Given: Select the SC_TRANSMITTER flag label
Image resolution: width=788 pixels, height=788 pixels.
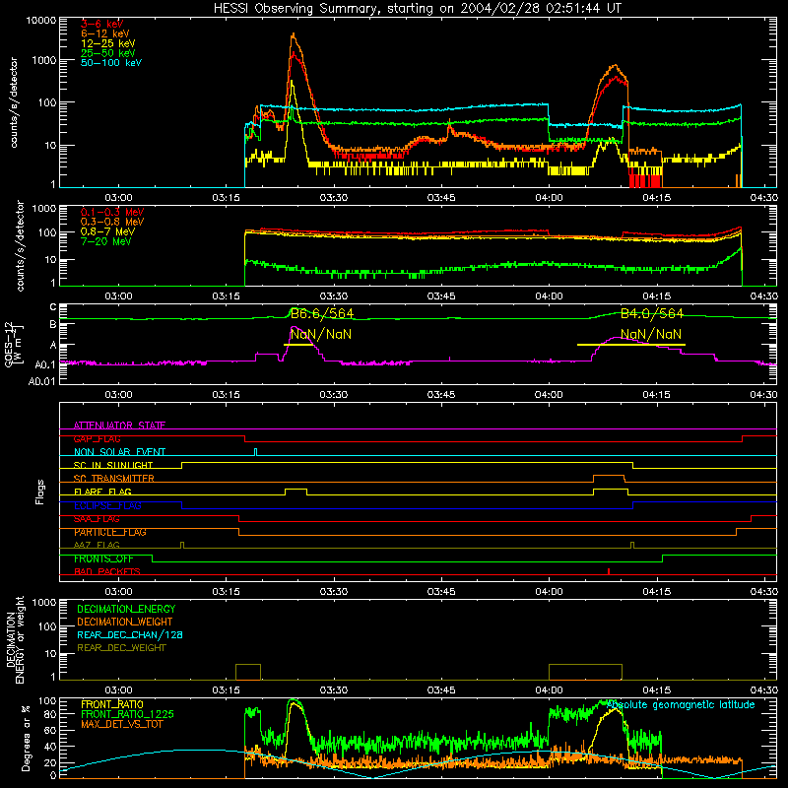Looking at the screenshot, I should click(114, 479).
